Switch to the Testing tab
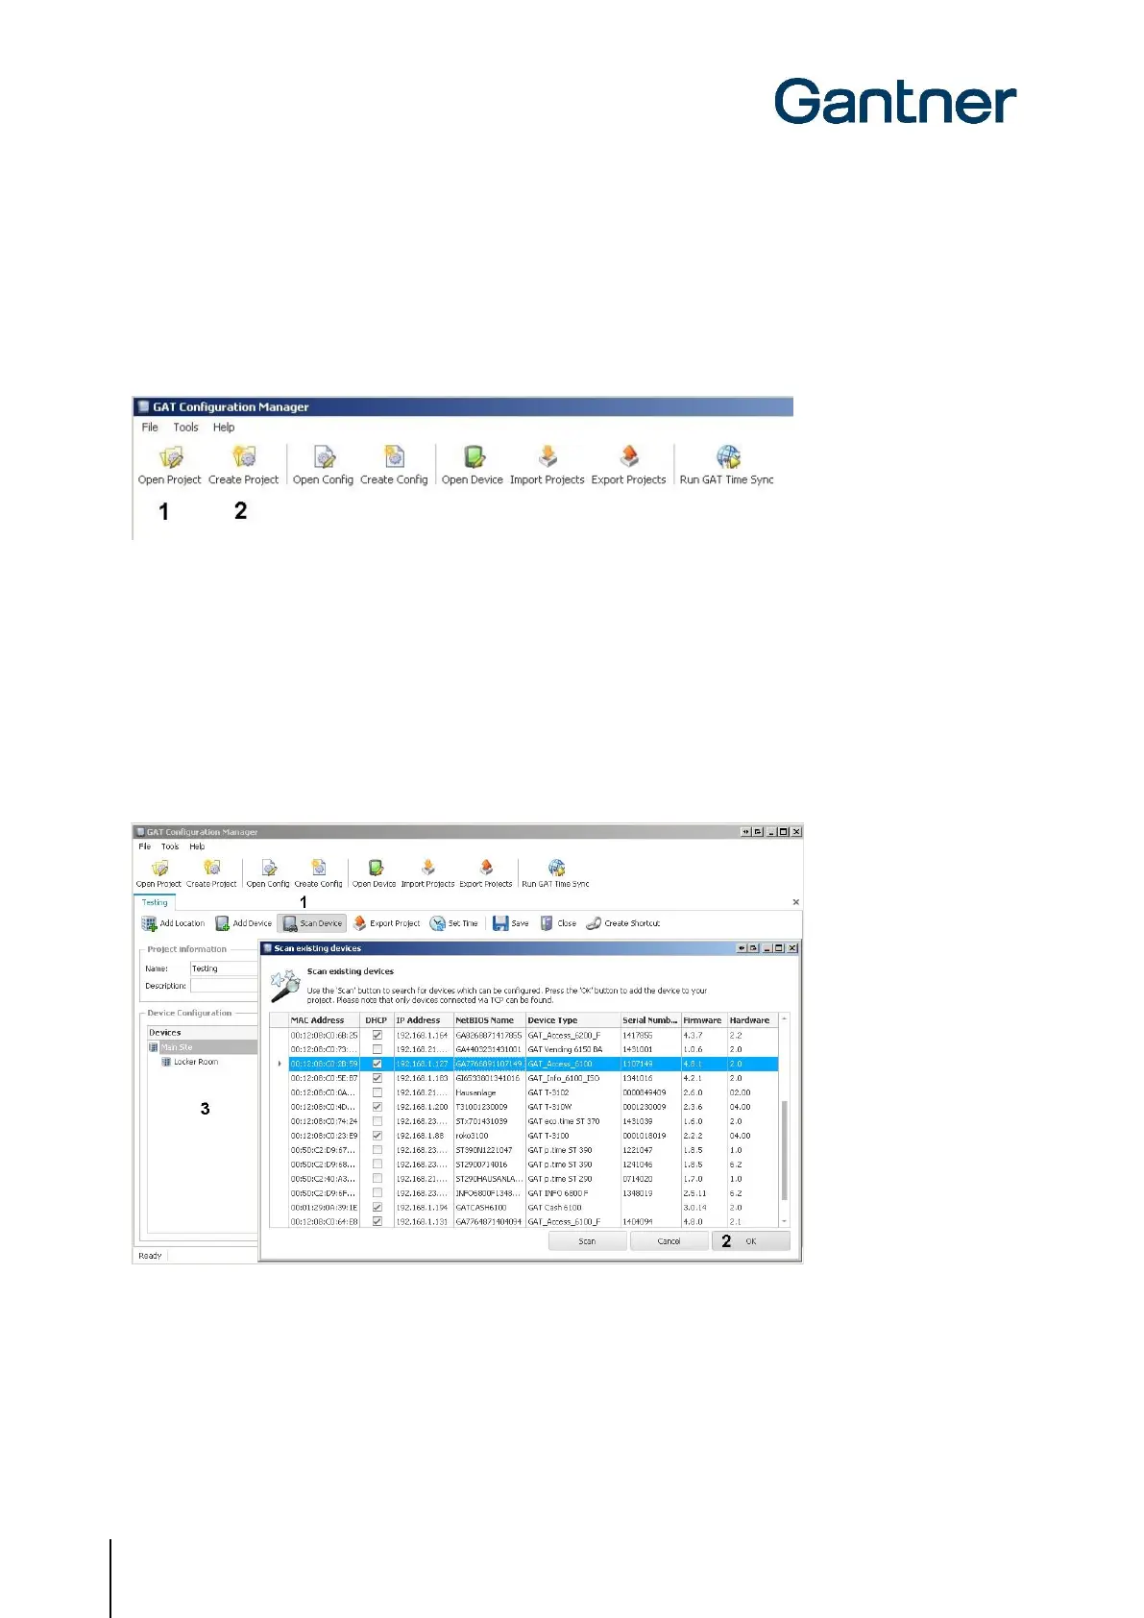 pos(155,902)
